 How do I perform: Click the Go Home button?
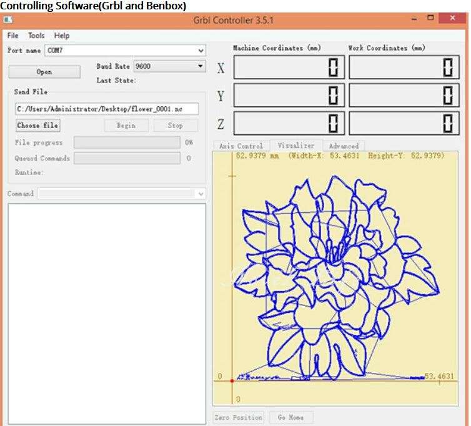[290, 417]
